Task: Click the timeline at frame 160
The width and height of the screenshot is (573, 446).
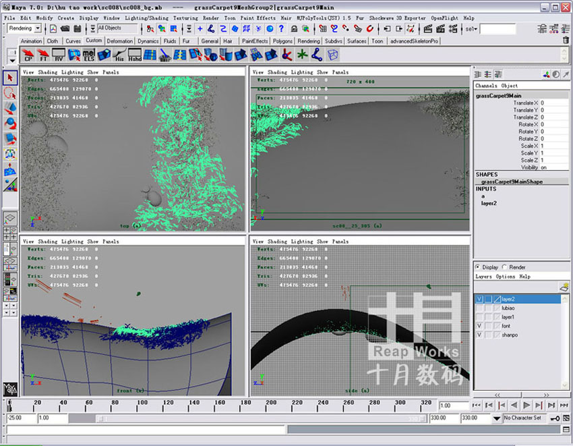Action: pyautogui.click(x=214, y=406)
